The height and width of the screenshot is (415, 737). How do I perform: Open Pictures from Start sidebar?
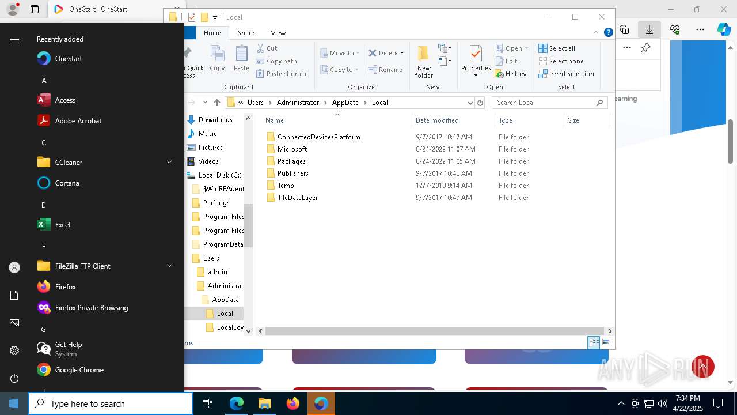14,323
